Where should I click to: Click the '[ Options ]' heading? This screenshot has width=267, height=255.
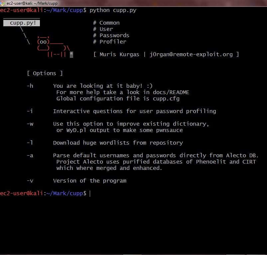click(x=45, y=73)
